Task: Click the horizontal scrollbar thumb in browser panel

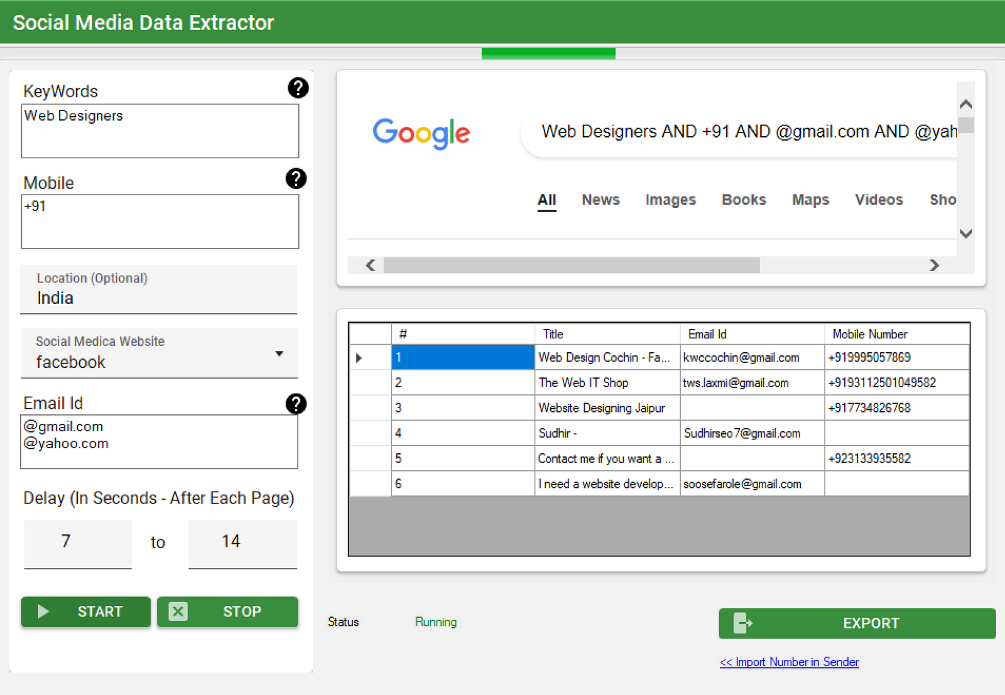Action: [x=572, y=266]
